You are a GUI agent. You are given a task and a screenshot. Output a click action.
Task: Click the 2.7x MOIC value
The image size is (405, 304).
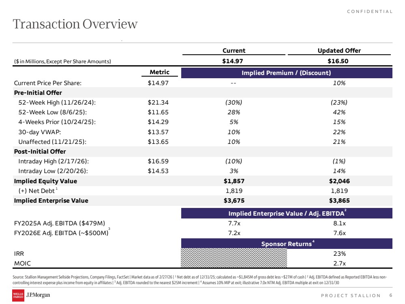pos(339,263)
